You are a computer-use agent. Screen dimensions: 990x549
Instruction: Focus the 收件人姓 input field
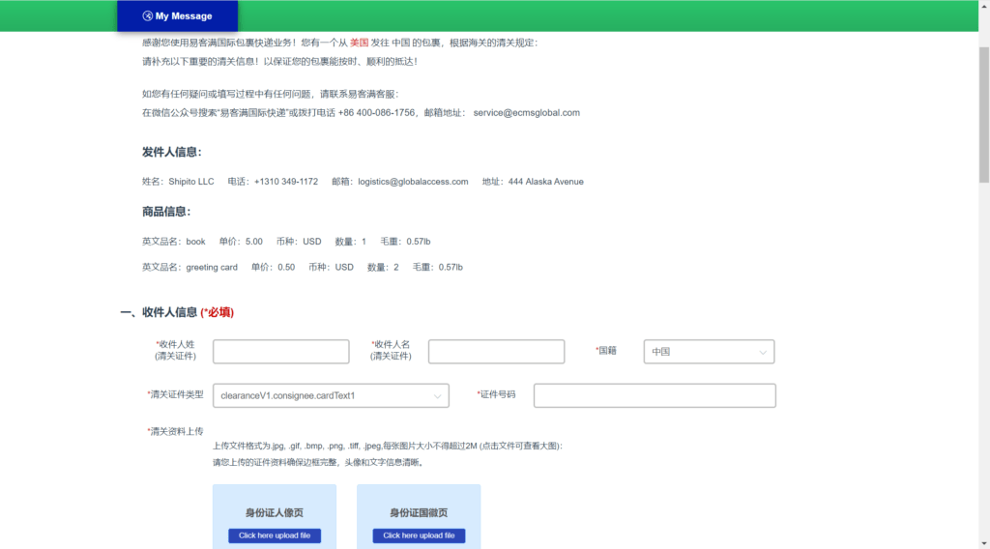point(281,352)
